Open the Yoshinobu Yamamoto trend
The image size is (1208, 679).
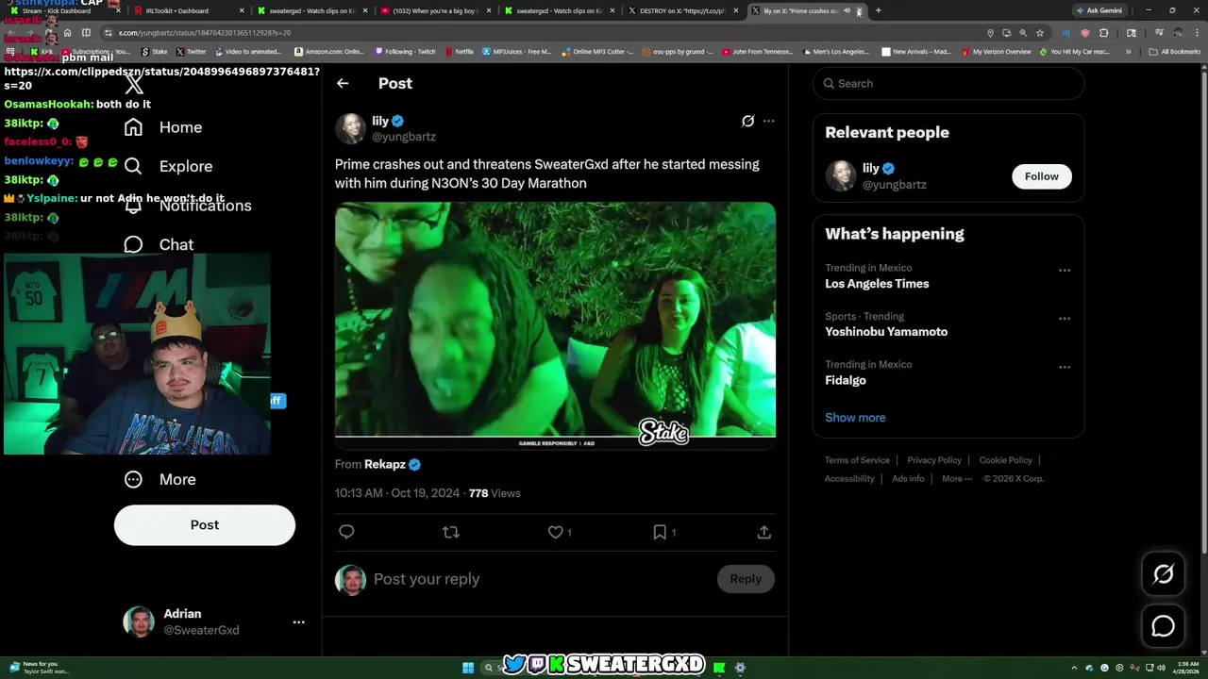886,331
